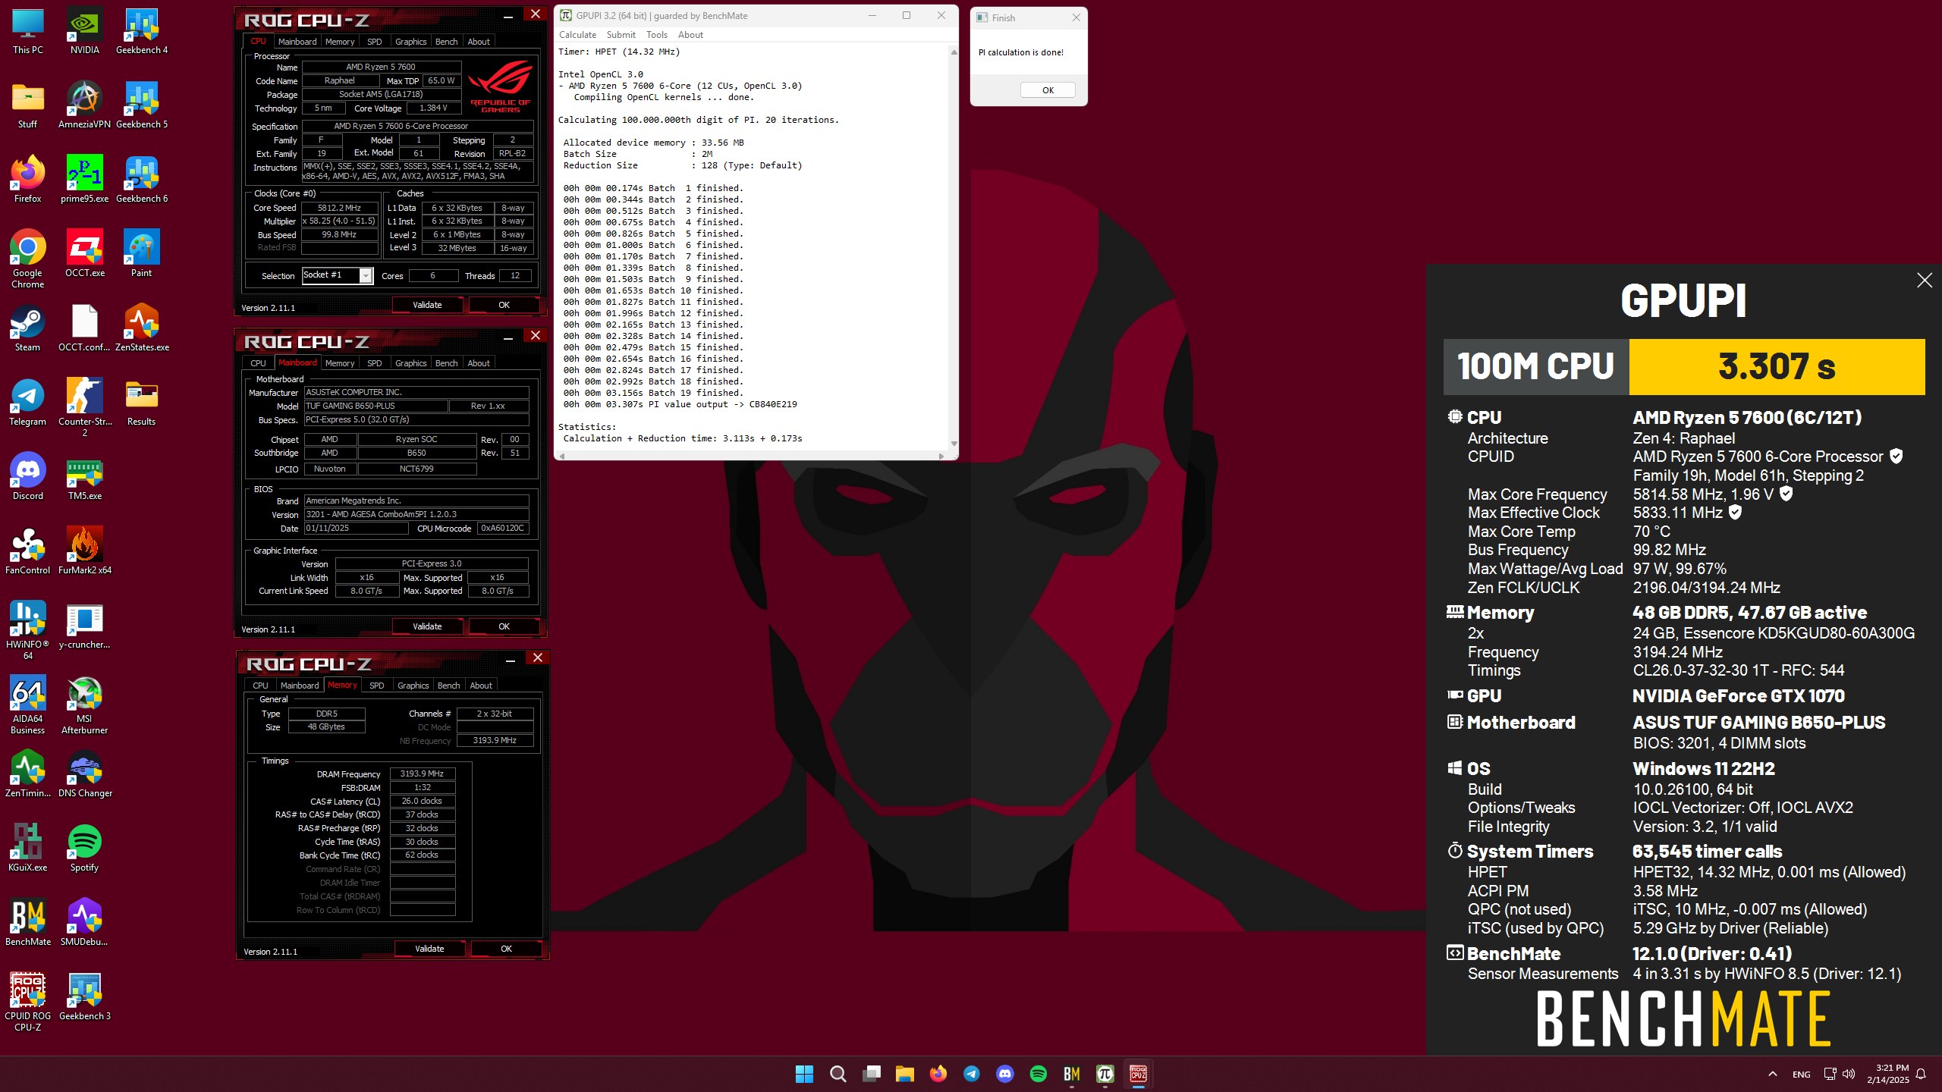Image resolution: width=1942 pixels, height=1092 pixels.
Task: Open Graphics tab in bottom CPU-Z window
Action: tap(413, 686)
